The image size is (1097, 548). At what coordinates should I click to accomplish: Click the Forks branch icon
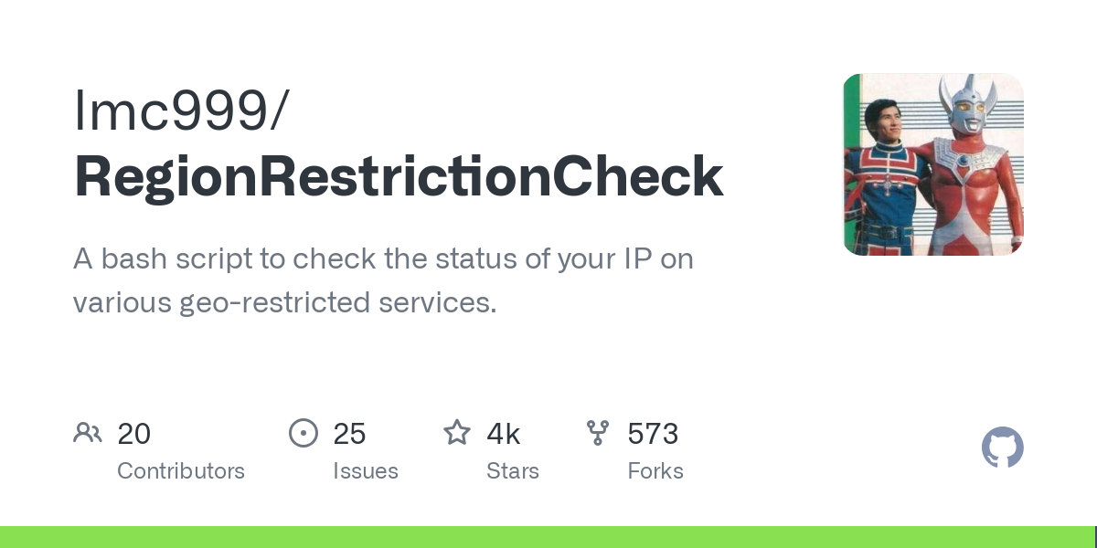click(x=598, y=433)
